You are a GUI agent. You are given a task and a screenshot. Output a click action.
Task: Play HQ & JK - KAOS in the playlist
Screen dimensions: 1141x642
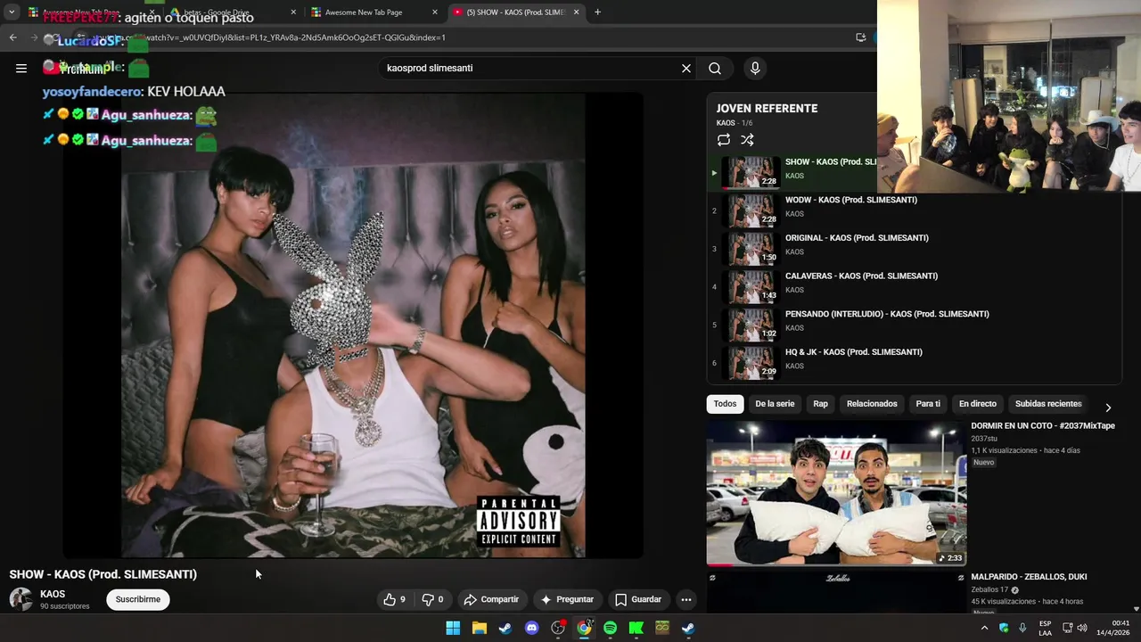(914, 363)
